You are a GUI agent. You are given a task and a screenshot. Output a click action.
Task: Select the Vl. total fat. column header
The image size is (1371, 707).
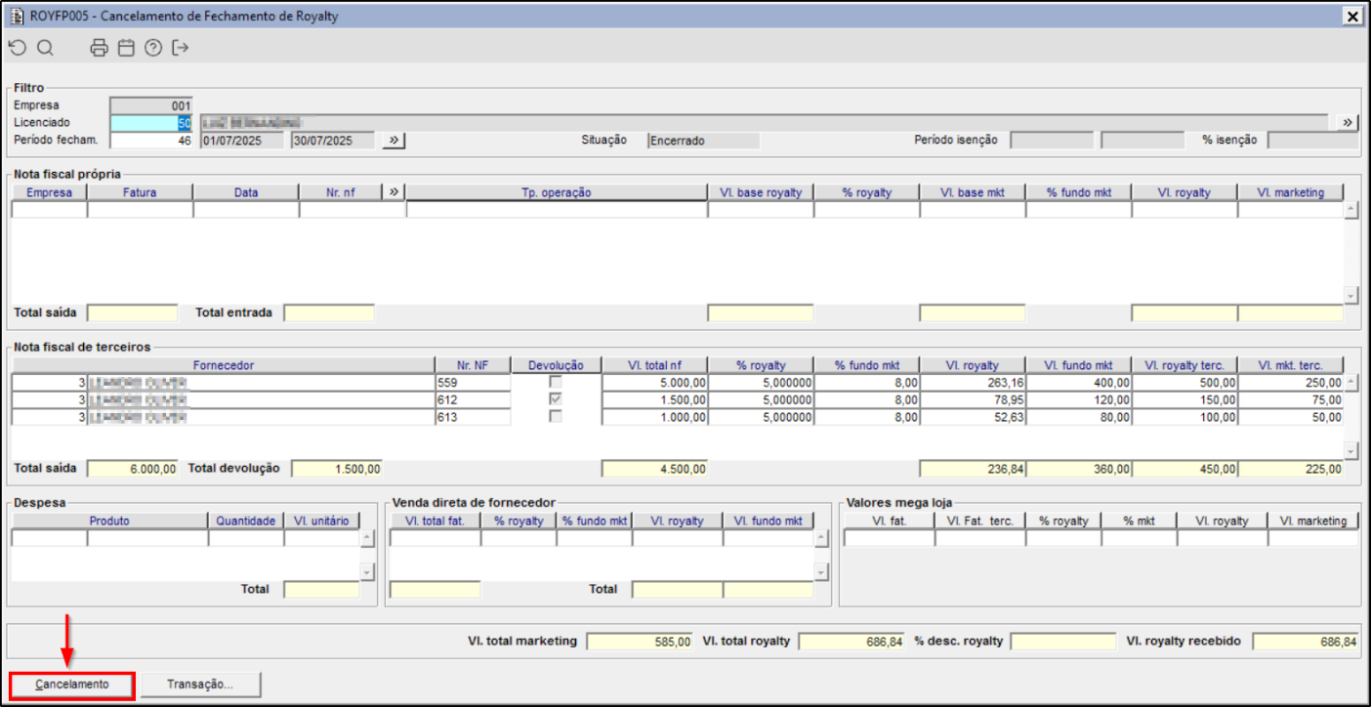(435, 520)
